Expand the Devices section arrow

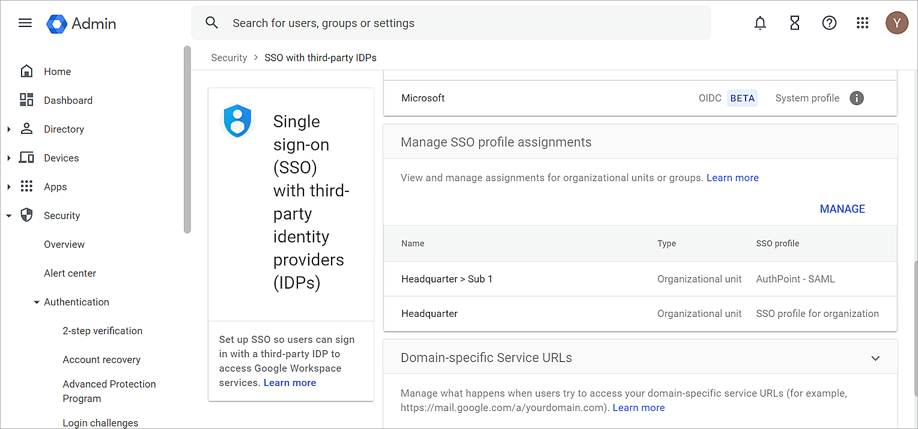point(8,158)
